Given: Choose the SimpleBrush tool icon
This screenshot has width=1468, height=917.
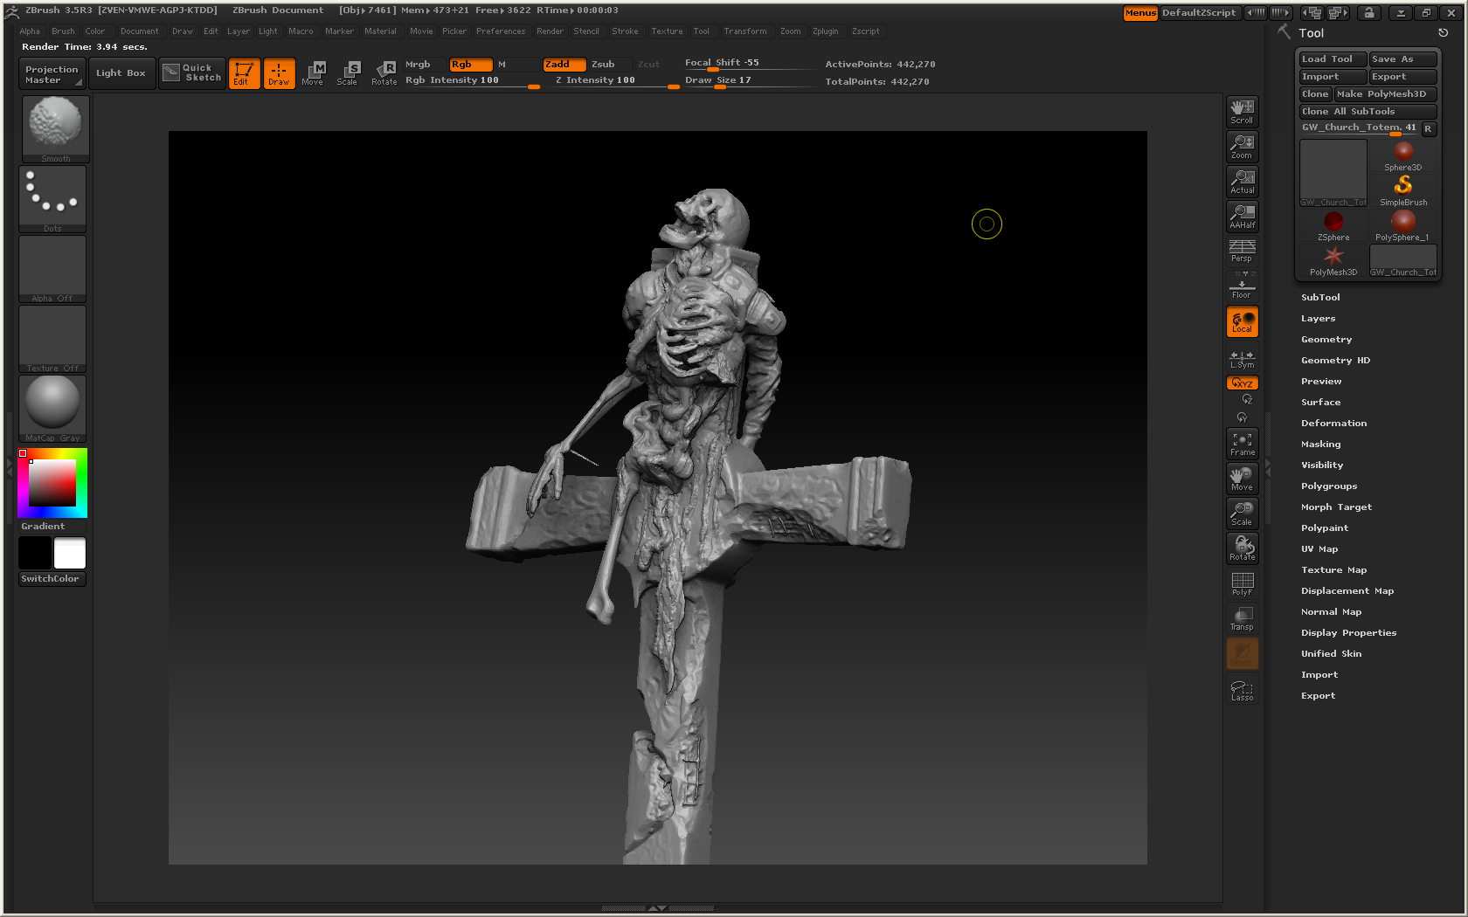Looking at the screenshot, I should [x=1403, y=190].
